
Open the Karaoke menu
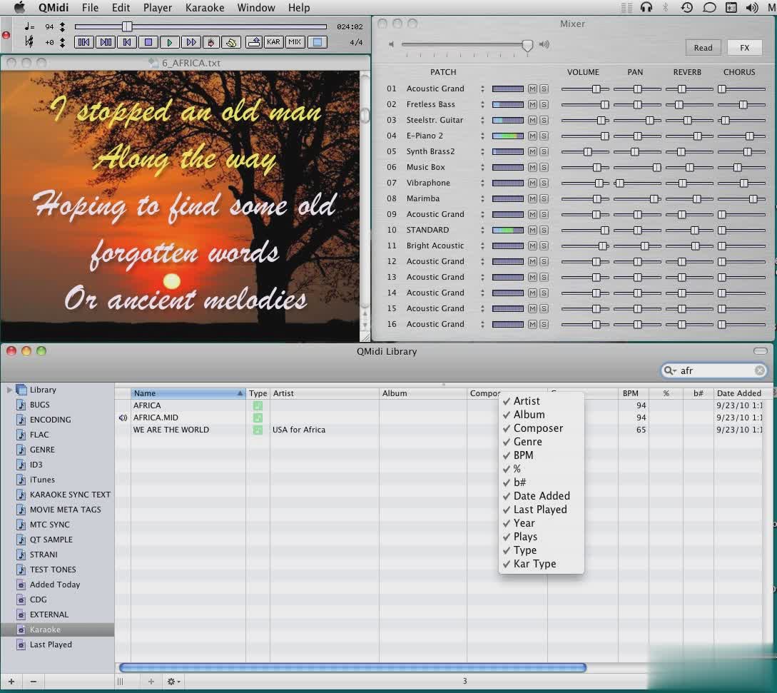(x=205, y=8)
